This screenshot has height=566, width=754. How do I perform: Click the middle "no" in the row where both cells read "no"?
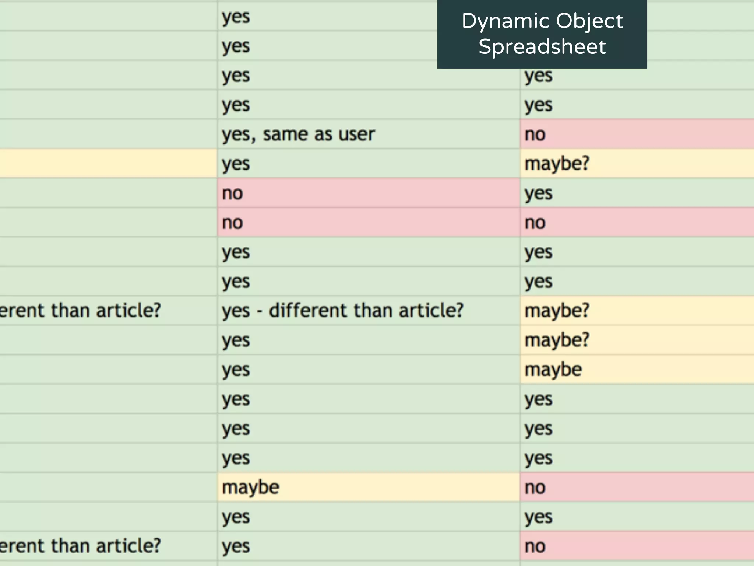tap(369, 222)
